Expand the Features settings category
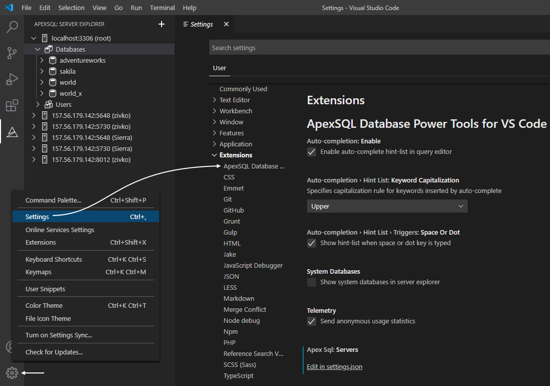Screen dimensions: 550x386 [x=214, y=133]
